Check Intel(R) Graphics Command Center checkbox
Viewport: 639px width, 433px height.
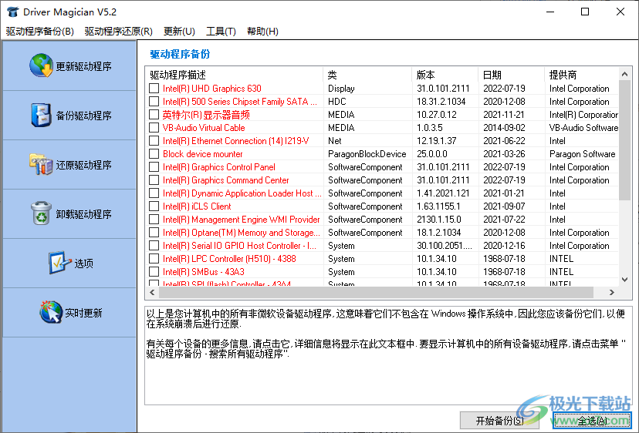coord(154,180)
